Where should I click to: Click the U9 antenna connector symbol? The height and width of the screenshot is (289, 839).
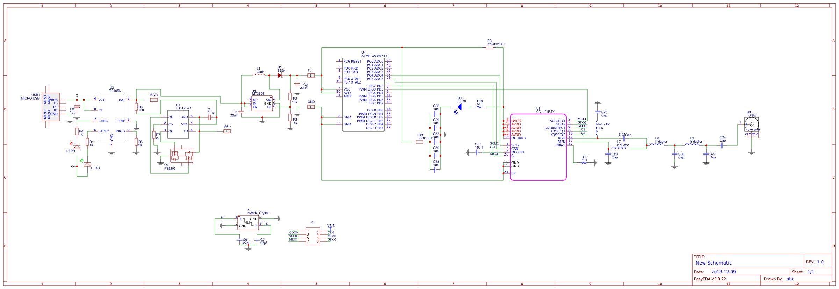[751, 124]
